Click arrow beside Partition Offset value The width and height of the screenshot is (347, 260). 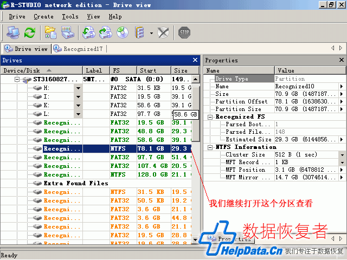point(342,101)
